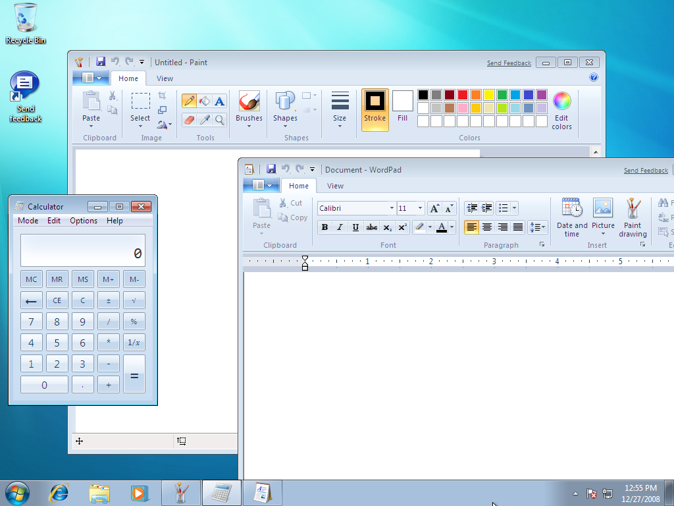Click Shrink font button in WordPad
This screenshot has height=506, width=674.
click(x=449, y=208)
